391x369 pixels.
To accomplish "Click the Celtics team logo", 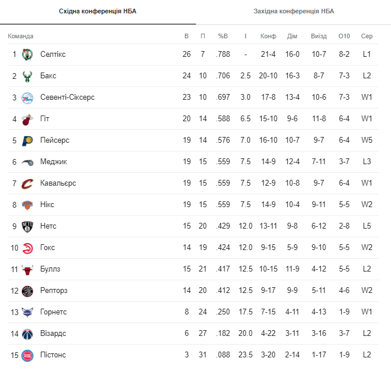I will pyautogui.click(x=27, y=55).
